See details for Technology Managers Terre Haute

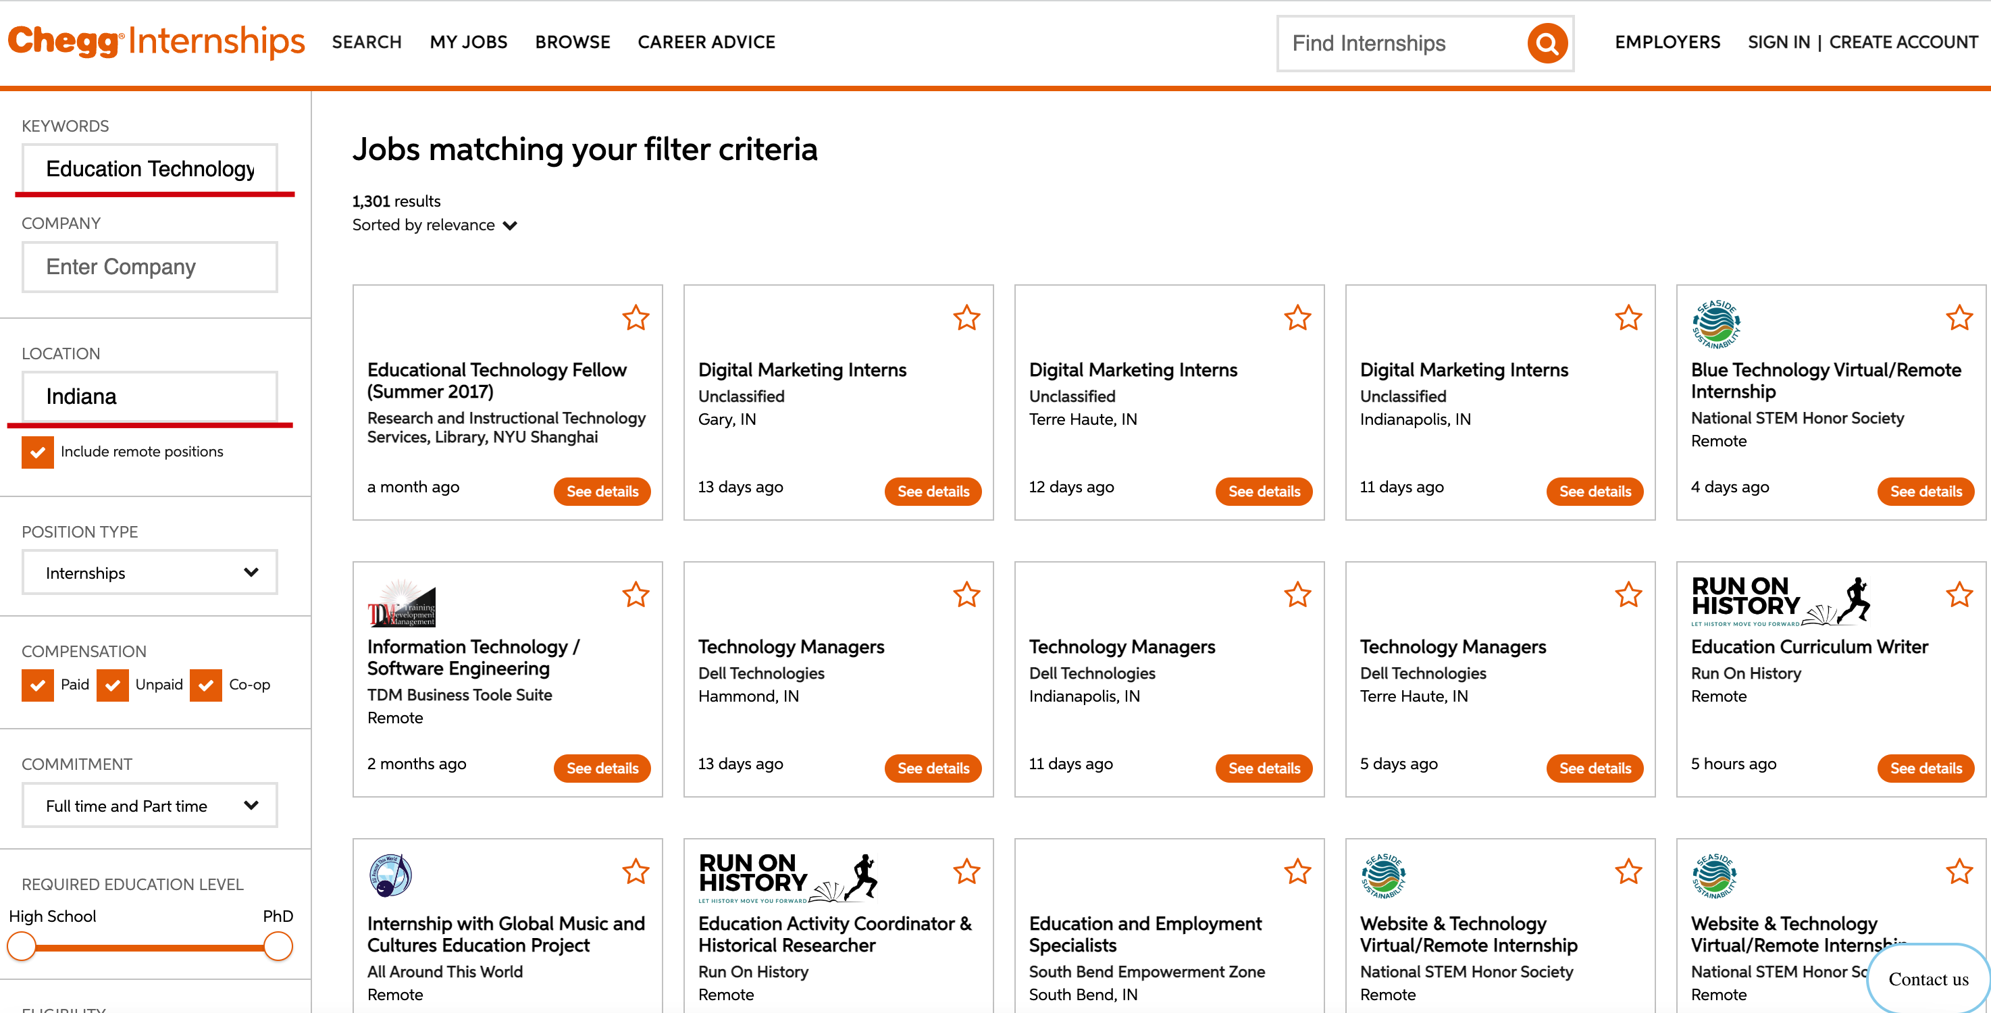(1595, 768)
